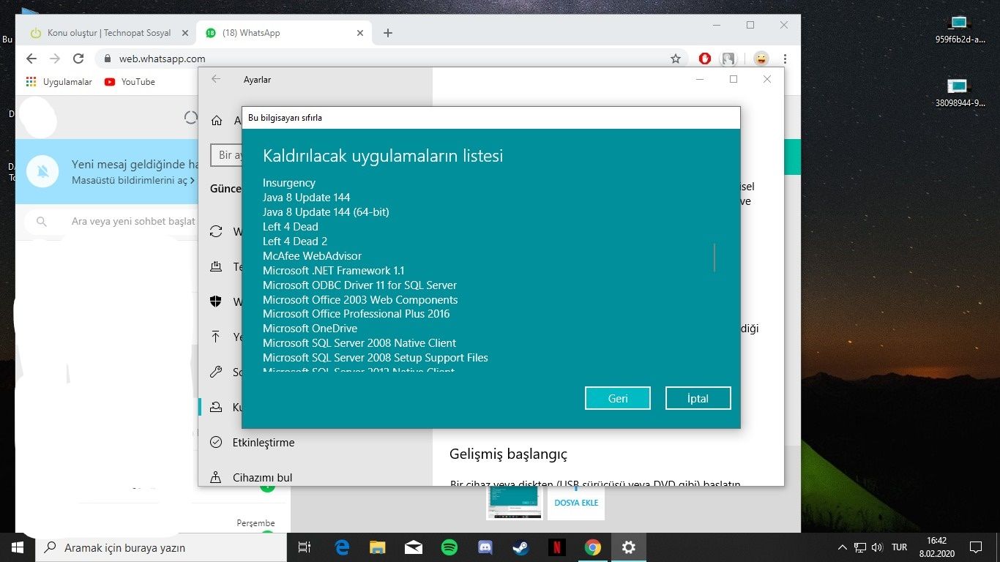Screen dimensions: 1000x562
Task: Select Etkinleştirme in the Ayarlar sidebar
Action: (x=264, y=443)
